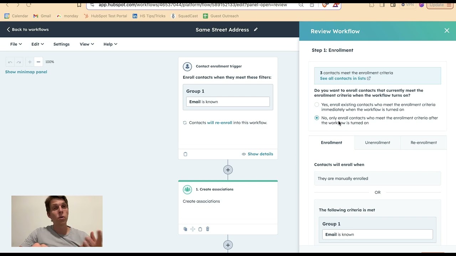Click the presenter webcam video thumbnail
The height and width of the screenshot is (256, 456).
pos(57,221)
